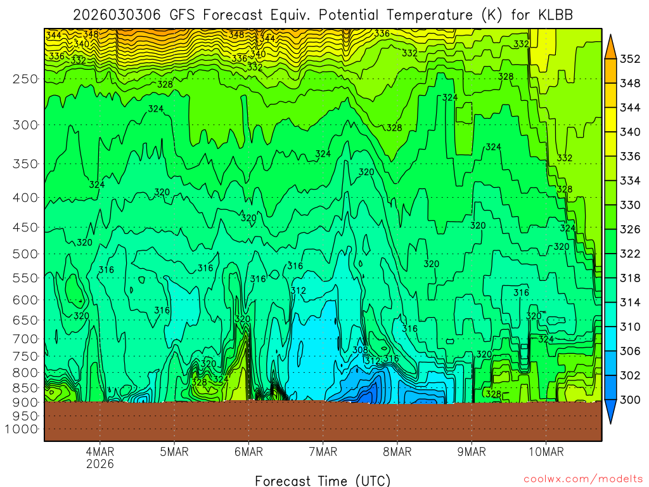This screenshot has height=487, width=649.
Task: Click the coolwx.com/modelts watermark link
Action: pyautogui.click(x=583, y=479)
